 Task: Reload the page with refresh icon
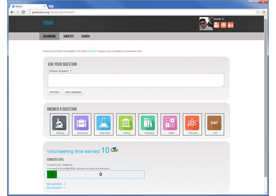23,12
